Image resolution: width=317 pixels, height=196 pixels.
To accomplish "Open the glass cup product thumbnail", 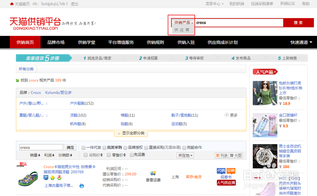I will tap(265, 125).
